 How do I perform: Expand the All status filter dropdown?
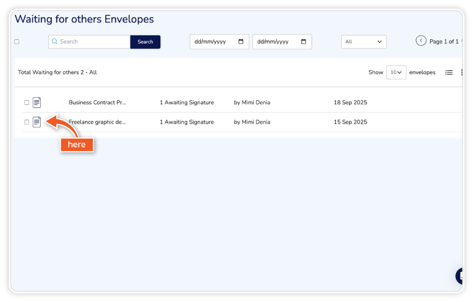click(364, 42)
